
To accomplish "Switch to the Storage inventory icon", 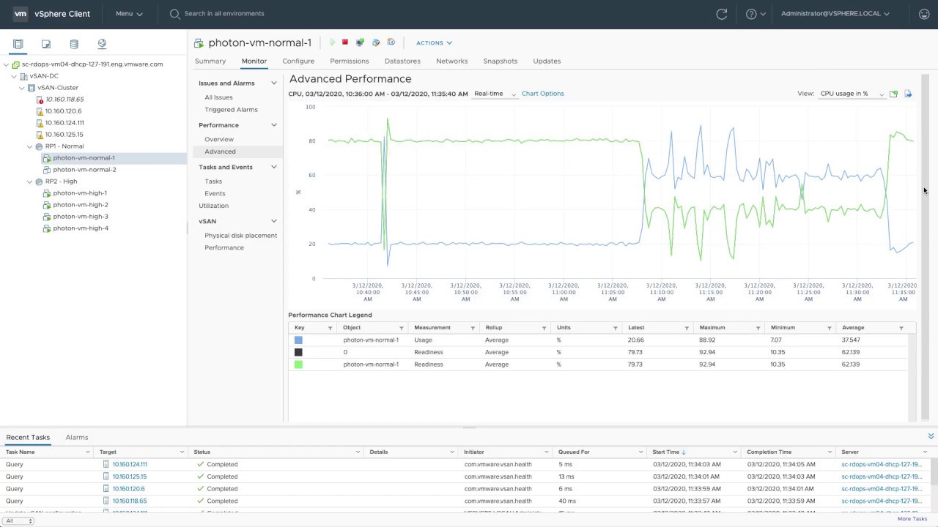I will click(x=74, y=44).
